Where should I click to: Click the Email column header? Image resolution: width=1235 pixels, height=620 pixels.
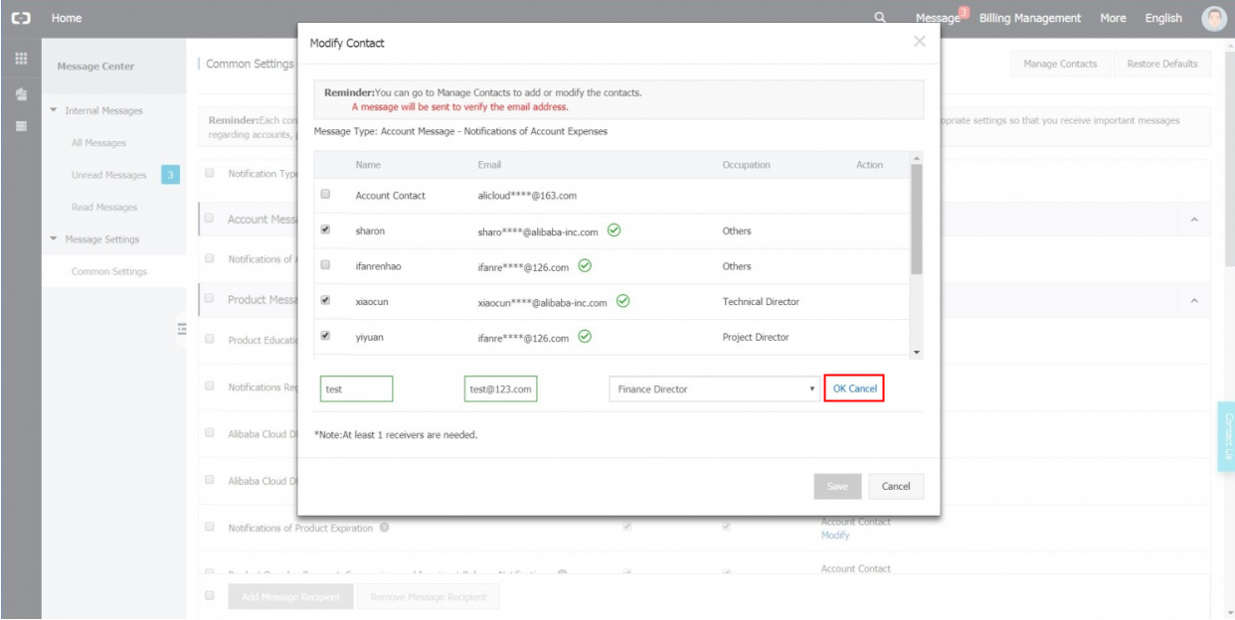point(490,165)
